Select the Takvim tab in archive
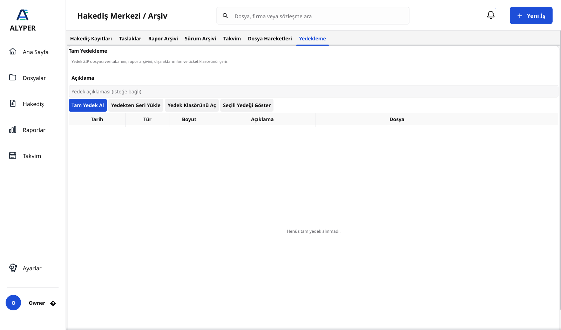The height and width of the screenshot is (330, 561). pos(232,39)
